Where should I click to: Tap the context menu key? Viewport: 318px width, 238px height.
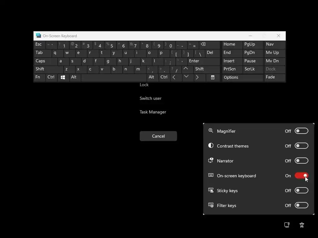pyautogui.click(x=212, y=77)
